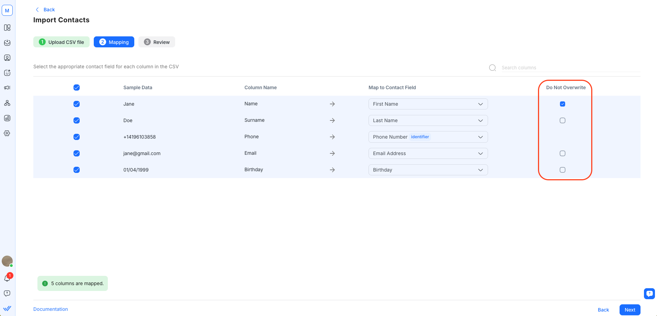Open the workflows hierarchy icon
The height and width of the screenshot is (316, 657).
(x=7, y=103)
